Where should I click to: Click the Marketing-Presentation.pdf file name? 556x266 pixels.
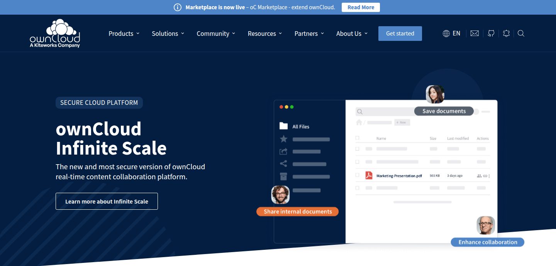[x=399, y=176]
